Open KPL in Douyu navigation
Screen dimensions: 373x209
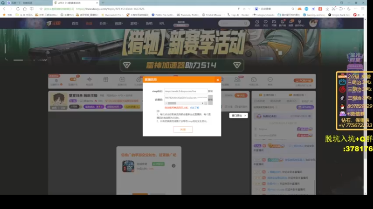tap(162, 24)
